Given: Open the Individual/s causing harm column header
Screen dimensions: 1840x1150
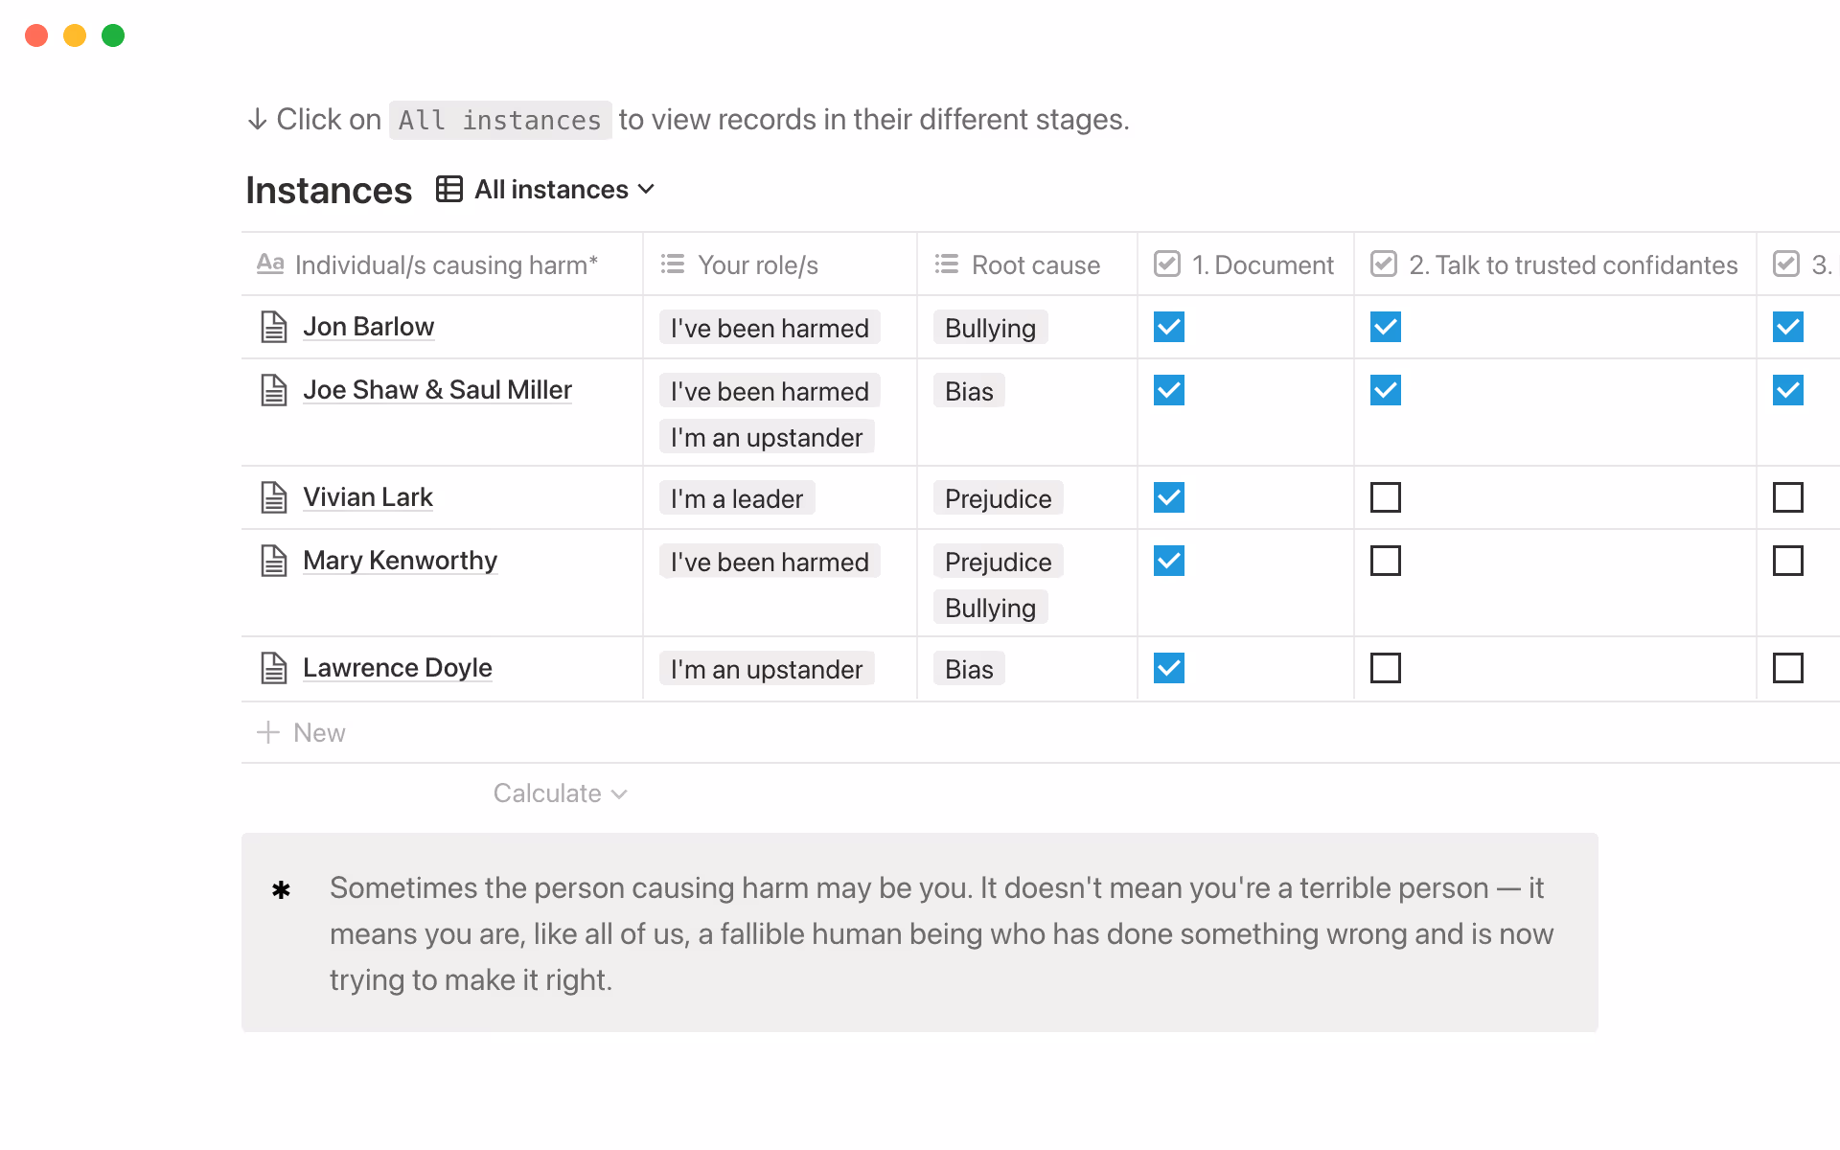Looking at the screenshot, I should tap(446, 264).
